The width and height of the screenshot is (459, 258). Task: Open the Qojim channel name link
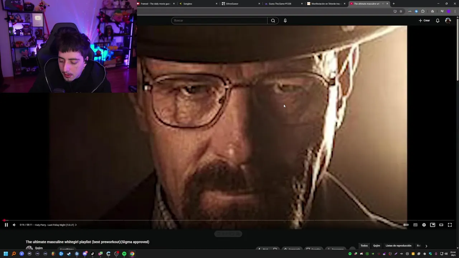point(39,248)
